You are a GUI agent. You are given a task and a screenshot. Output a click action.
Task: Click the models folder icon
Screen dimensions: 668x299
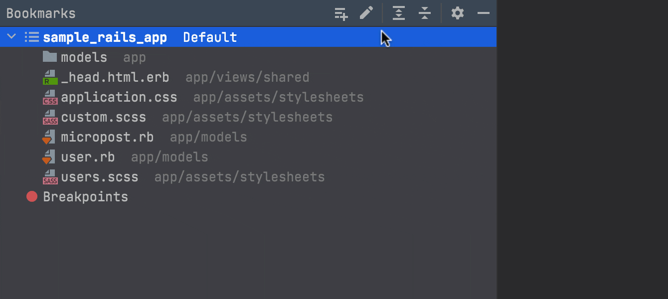pyautogui.click(x=50, y=57)
